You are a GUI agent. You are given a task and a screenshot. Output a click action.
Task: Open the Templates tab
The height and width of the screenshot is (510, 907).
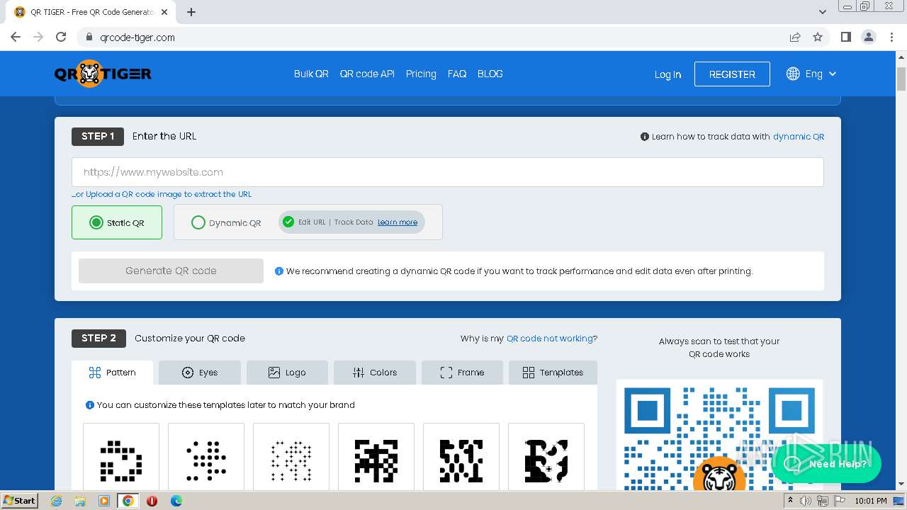[553, 373]
